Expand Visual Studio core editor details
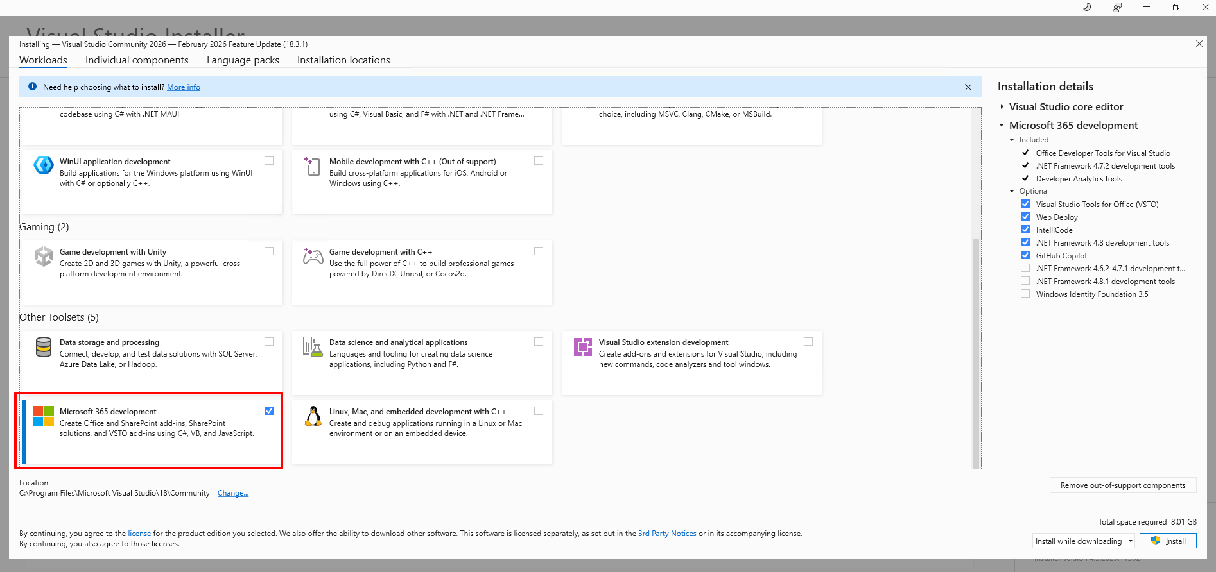The width and height of the screenshot is (1216, 572). [1002, 106]
